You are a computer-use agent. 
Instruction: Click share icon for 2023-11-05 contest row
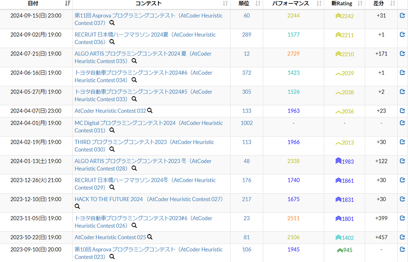coord(403,218)
